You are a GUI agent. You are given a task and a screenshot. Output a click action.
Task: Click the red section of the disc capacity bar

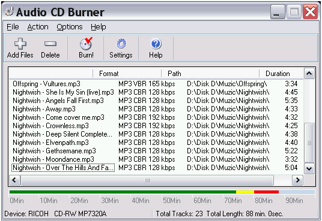tap(266, 192)
